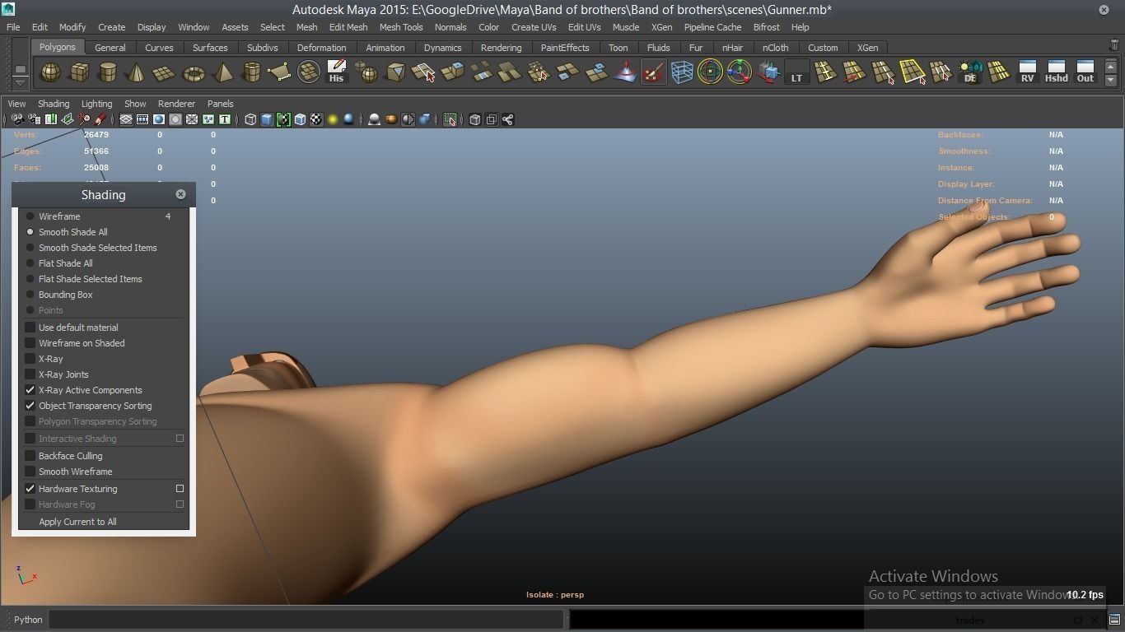Enable X-Ray checkbox
Viewport: 1125px width, 632px height.
point(30,359)
